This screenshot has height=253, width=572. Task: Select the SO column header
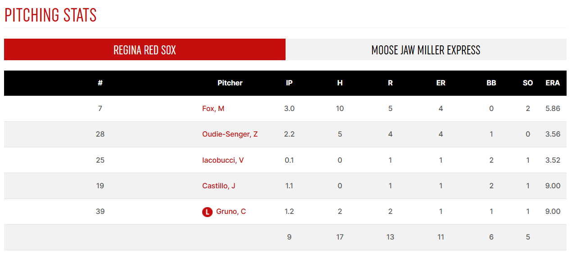(528, 83)
